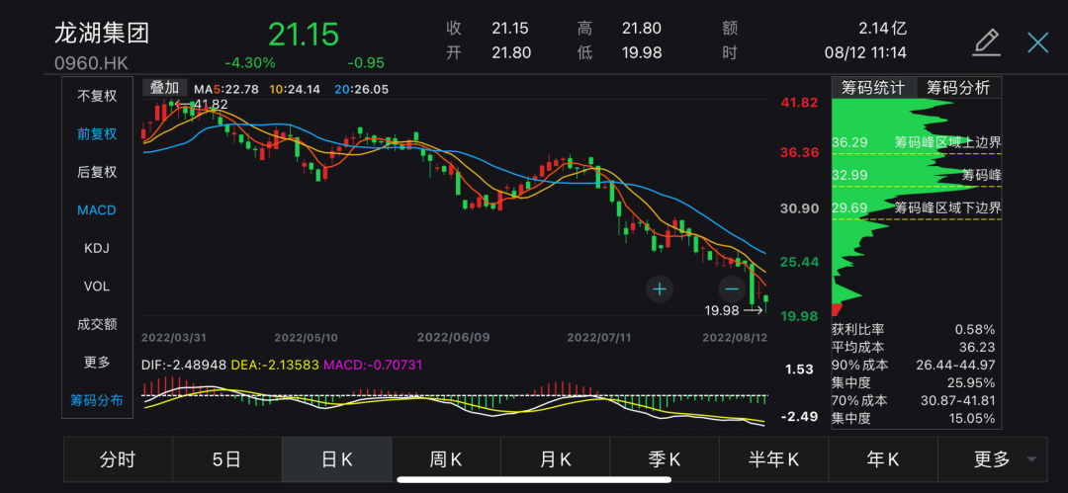Screen dimensions: 1068x493
Task: Tap the percent change -4.30%
Action: pos(250,62)
